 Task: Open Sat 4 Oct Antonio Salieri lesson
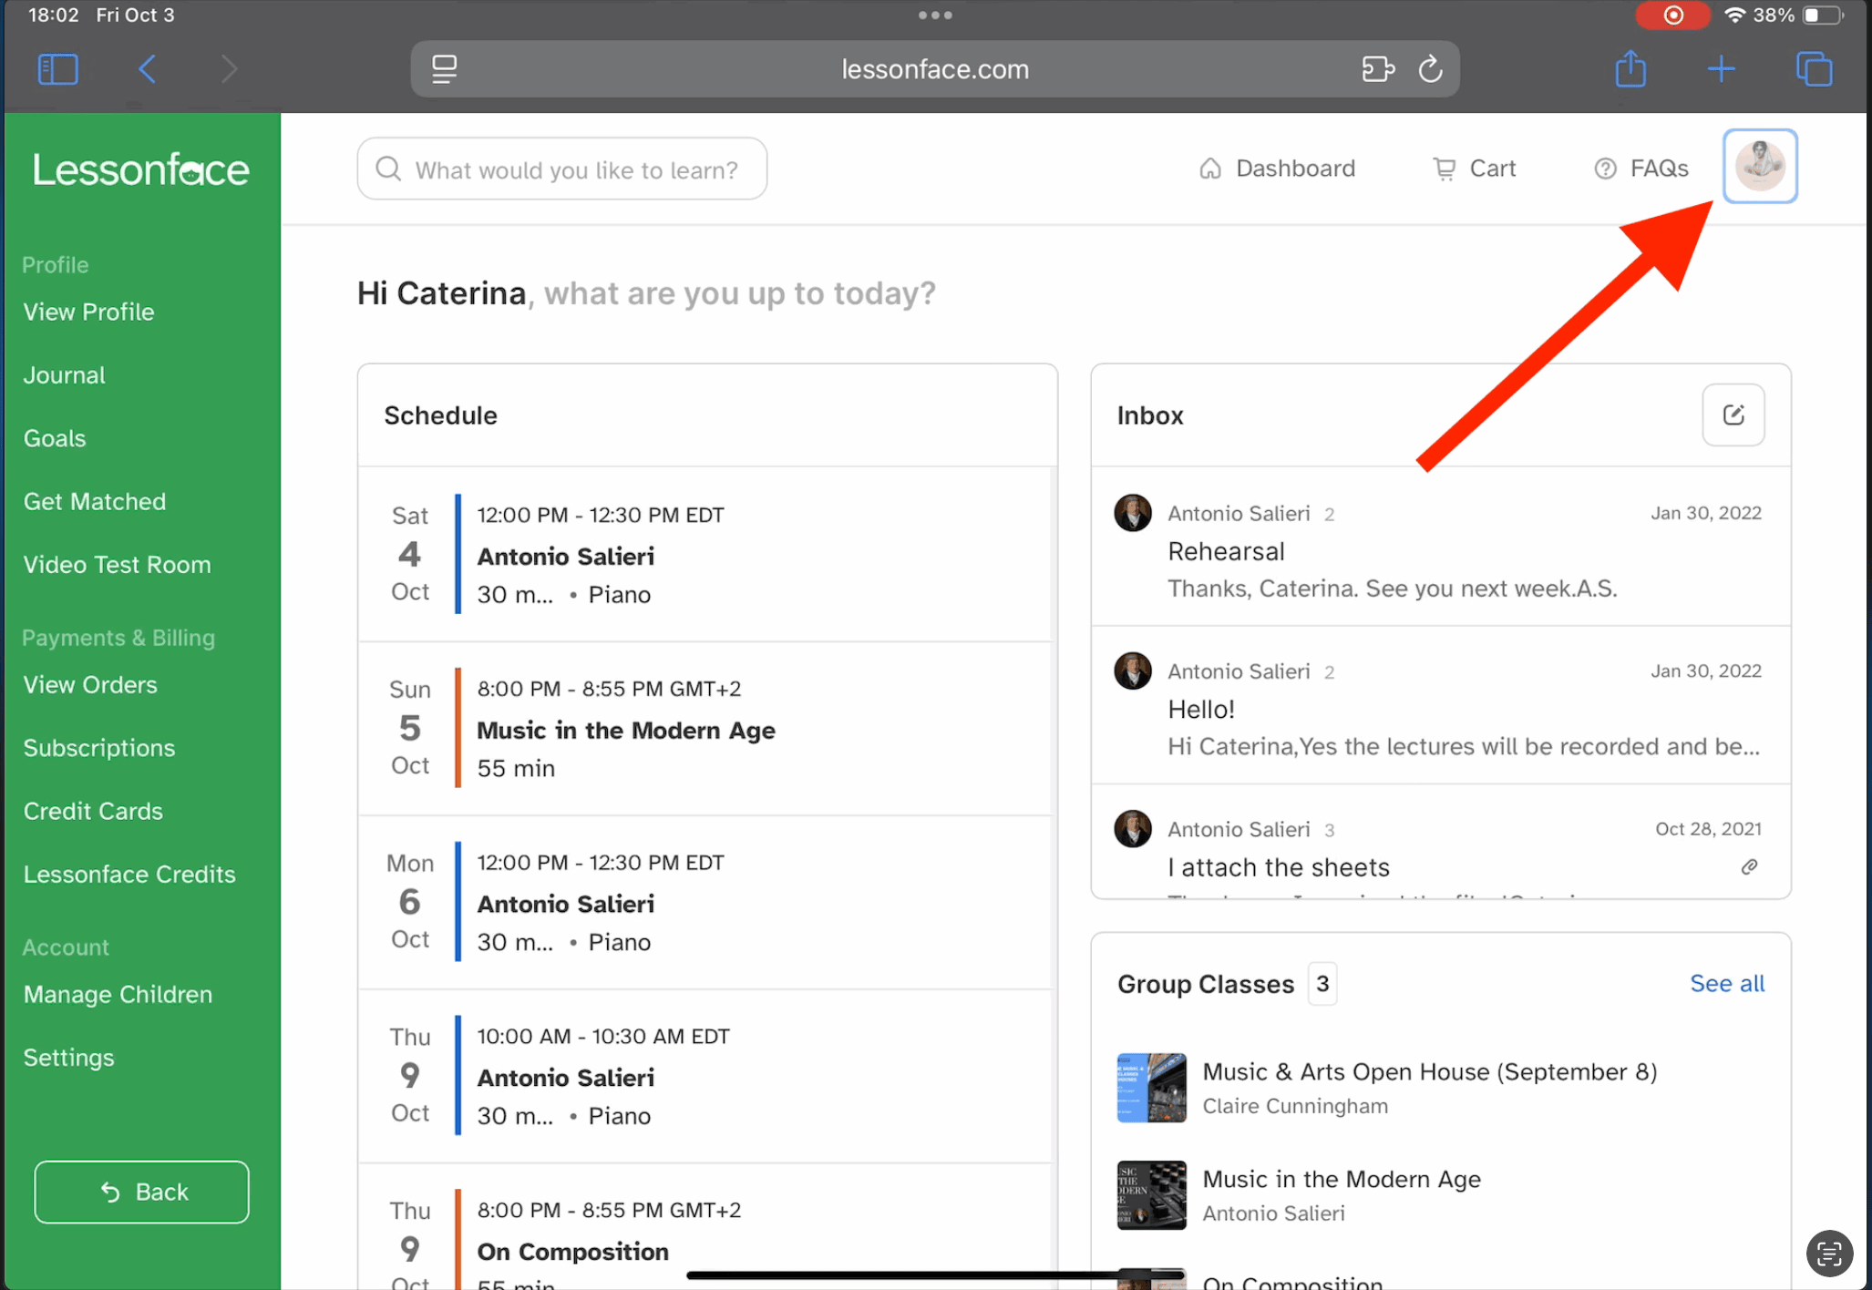(x=706, y=554)
